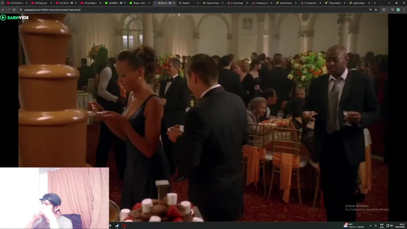407x229 pixels.
Task: Reload the cuevana page
Action: point(14,10)
